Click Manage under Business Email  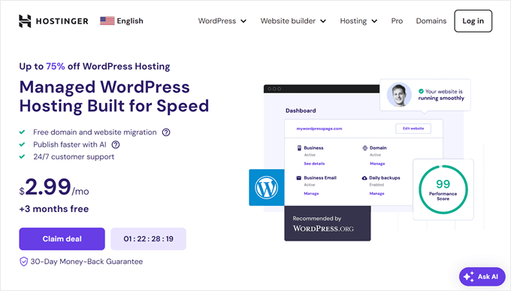311,193
